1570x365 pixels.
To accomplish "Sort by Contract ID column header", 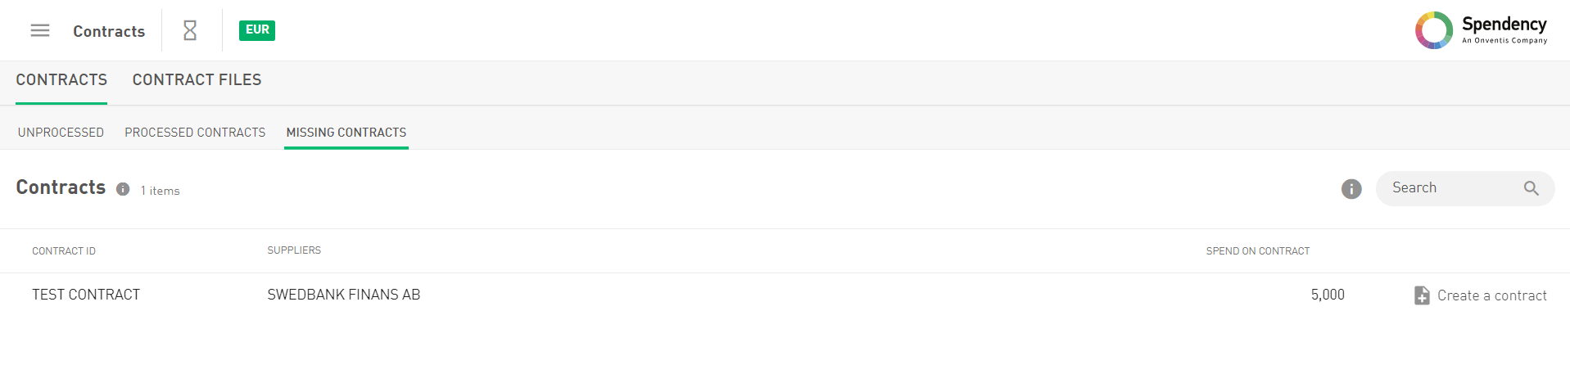I will point(64,251).
